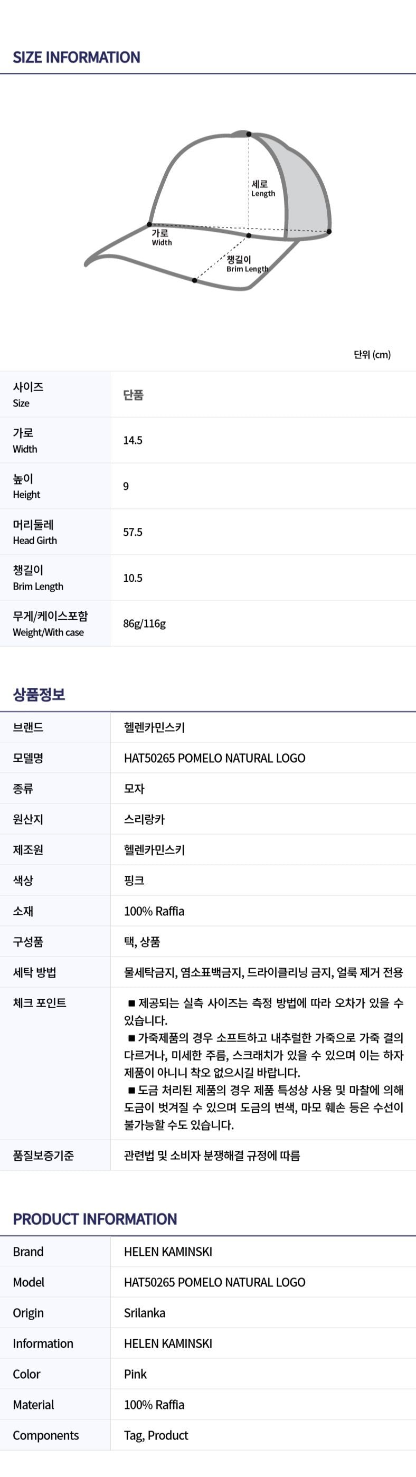Click the 스리랑카 origin value

(144, 819)
